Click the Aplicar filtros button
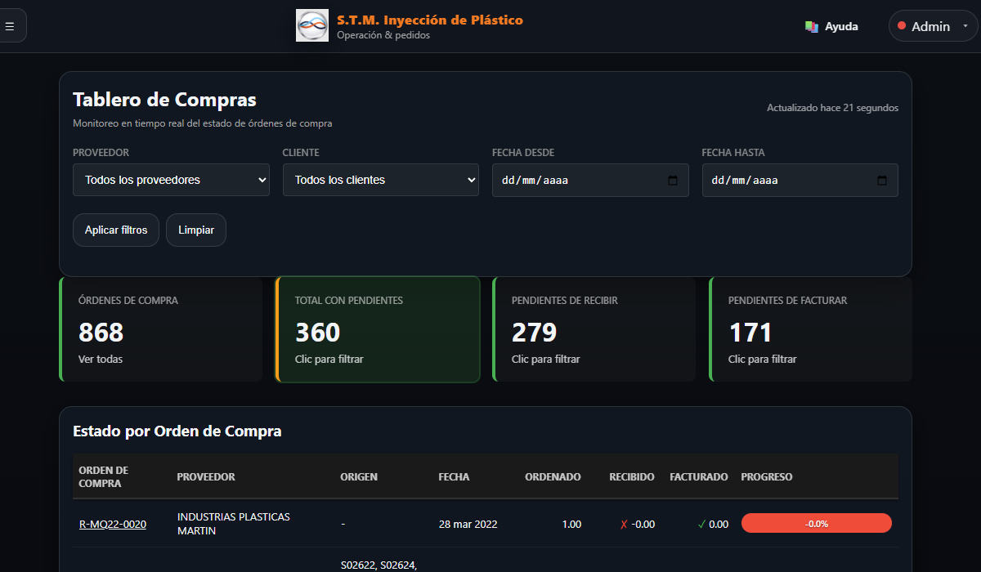981x572 pixels. 115,230
